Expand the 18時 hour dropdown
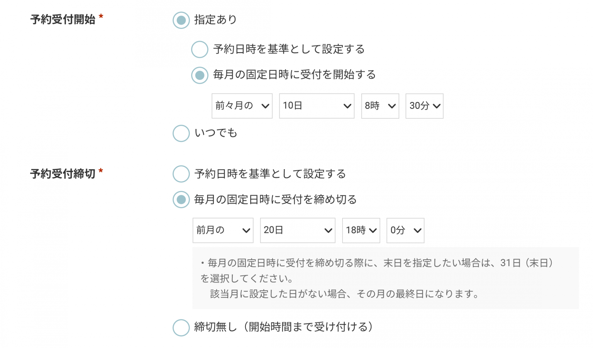593x348 pixels. (361, 231)
